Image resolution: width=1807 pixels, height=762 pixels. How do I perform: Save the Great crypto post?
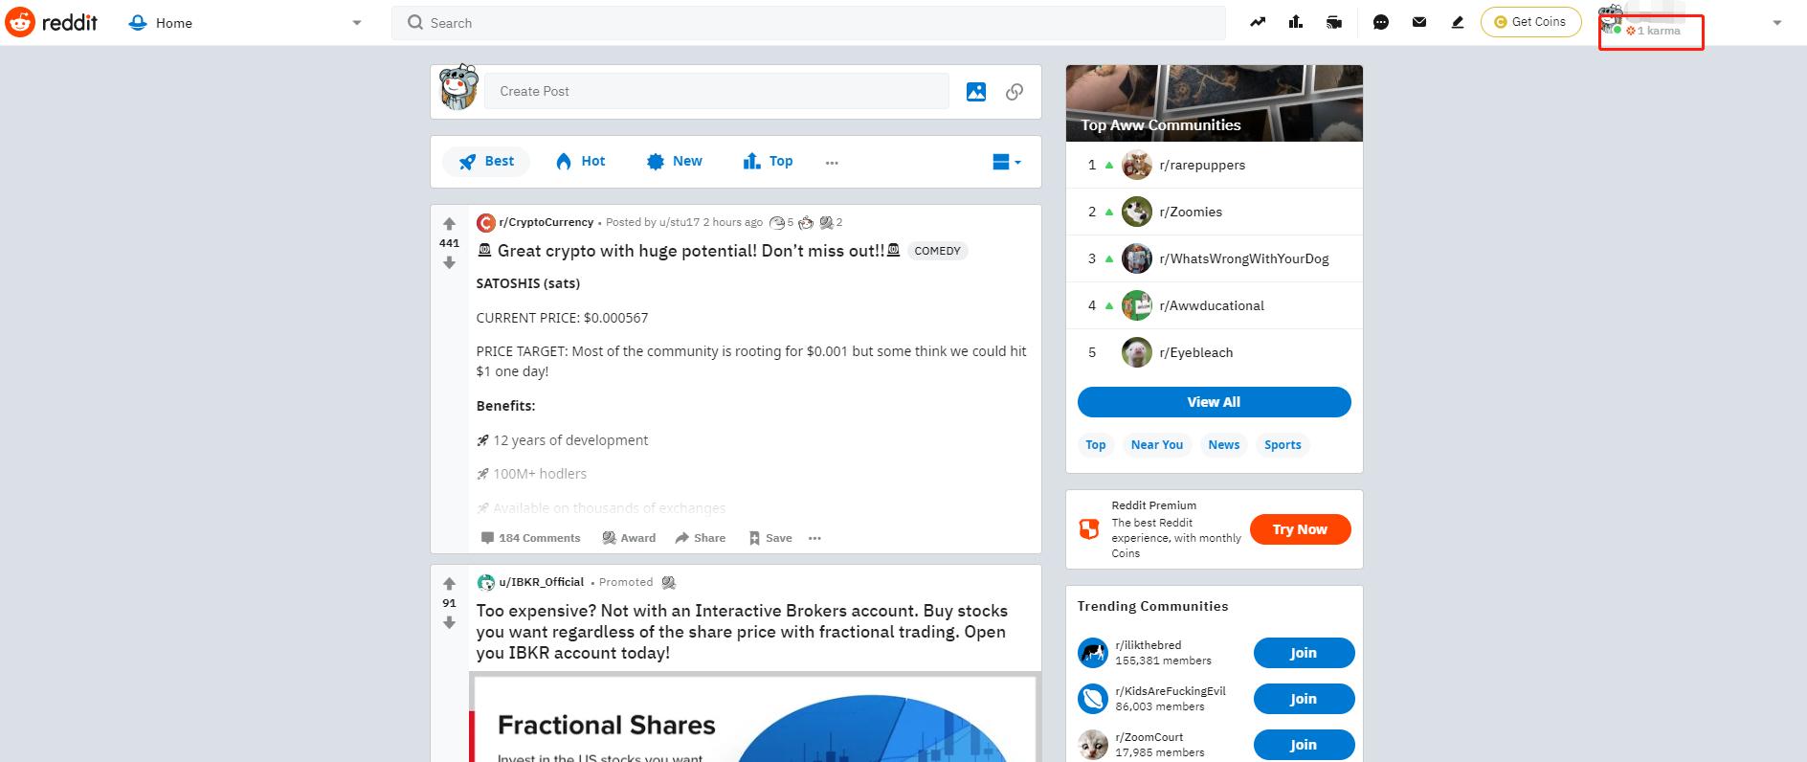pyautogui.click(x=770, y=538)
